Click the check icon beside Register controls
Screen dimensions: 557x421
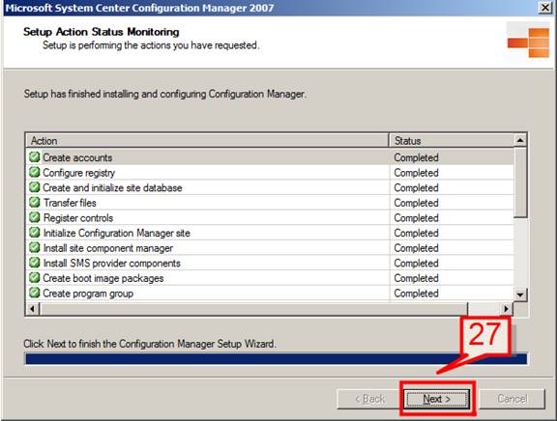point(35,217)
